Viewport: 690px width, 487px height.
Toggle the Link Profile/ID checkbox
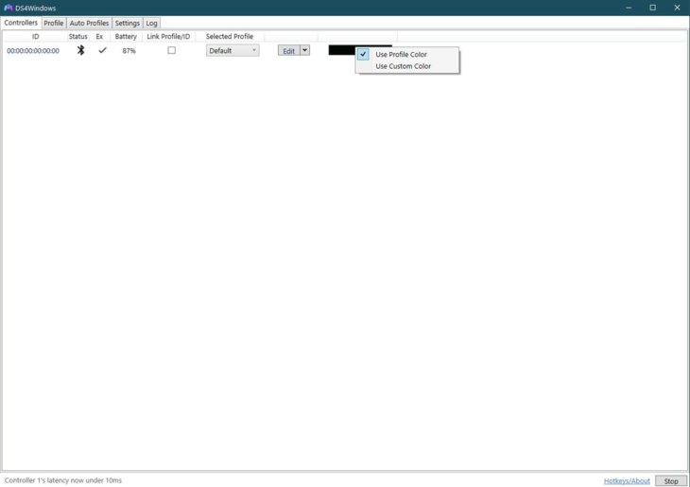(172, 50)
